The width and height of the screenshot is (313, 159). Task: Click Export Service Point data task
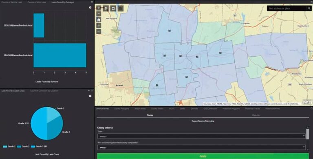click(x=203, y=121)
